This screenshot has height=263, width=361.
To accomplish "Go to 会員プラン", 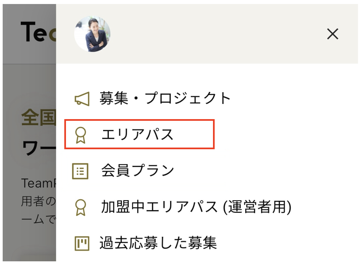I will tap(138, 171).
